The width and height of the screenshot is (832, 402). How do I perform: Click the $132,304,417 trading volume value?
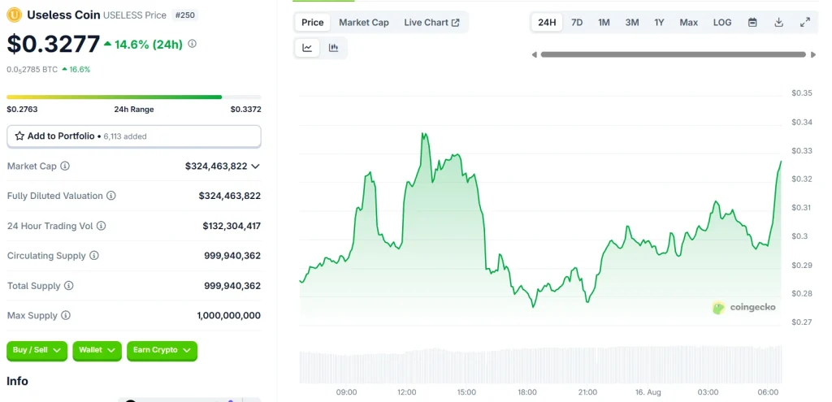pos(232,226)
